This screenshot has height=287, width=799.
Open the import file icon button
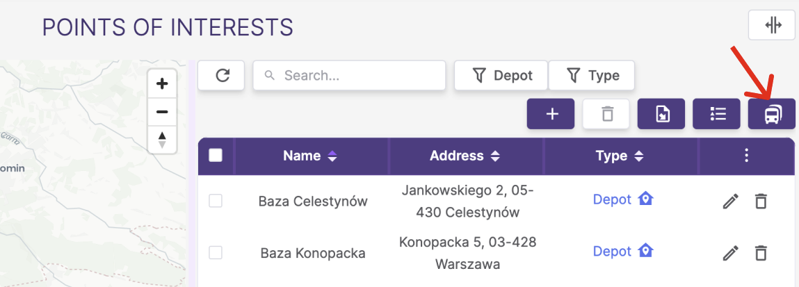(x=661, y=114)
